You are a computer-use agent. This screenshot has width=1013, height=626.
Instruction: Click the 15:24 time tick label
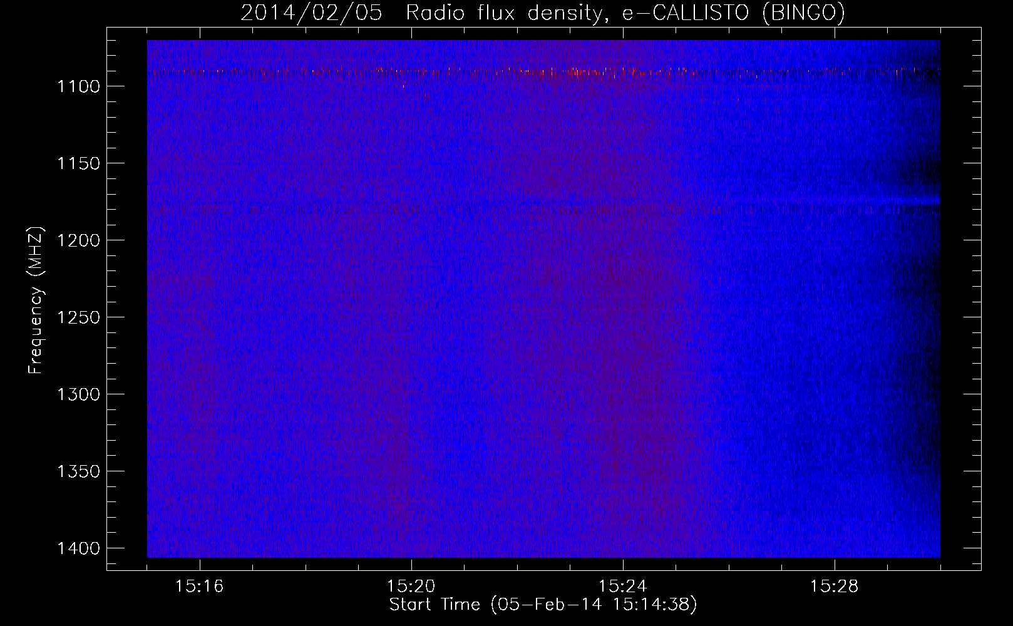click(623, 587)
